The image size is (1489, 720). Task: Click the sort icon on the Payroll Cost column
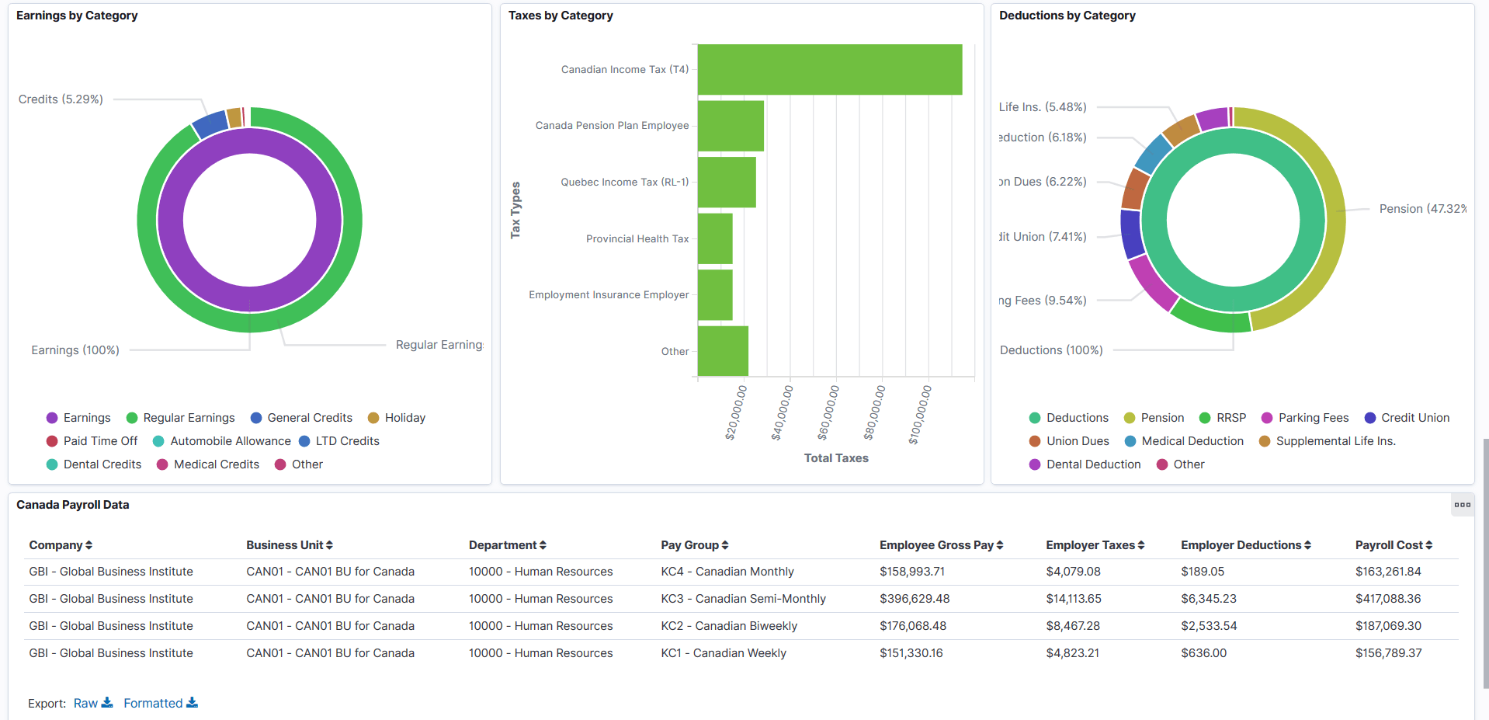point(1431,544)
